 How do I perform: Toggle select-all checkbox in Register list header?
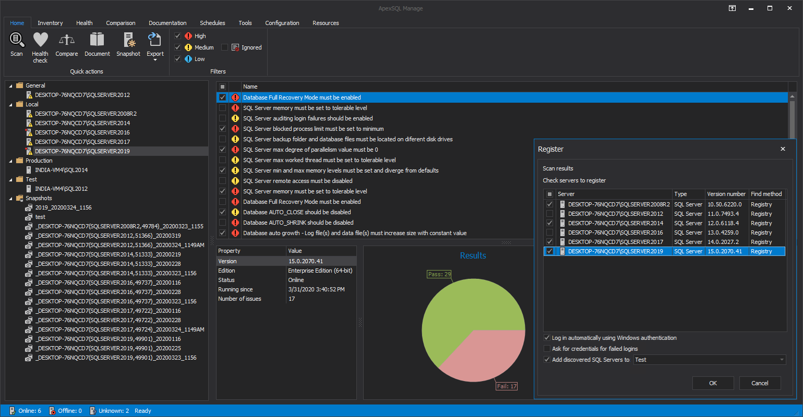tap(549, 194)
